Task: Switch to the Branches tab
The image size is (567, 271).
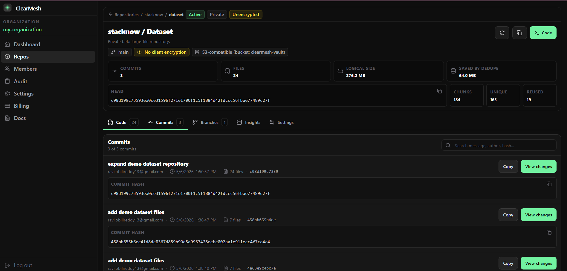Action: coord(210,122)
